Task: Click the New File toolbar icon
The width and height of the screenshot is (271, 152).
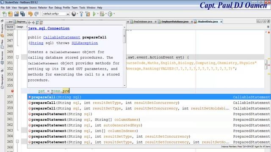Action: (x=5, y=14)
